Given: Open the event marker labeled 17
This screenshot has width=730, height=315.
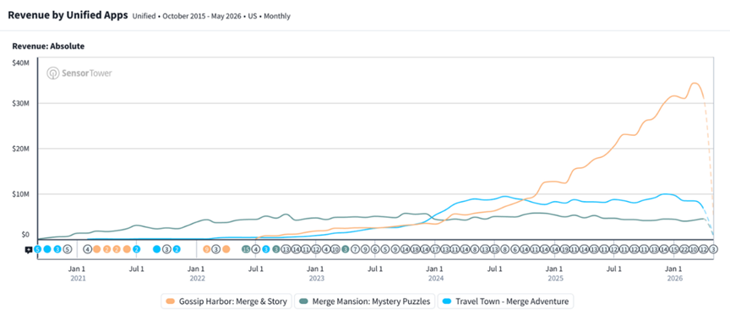Looking at the screenshot, I should 435,249.
